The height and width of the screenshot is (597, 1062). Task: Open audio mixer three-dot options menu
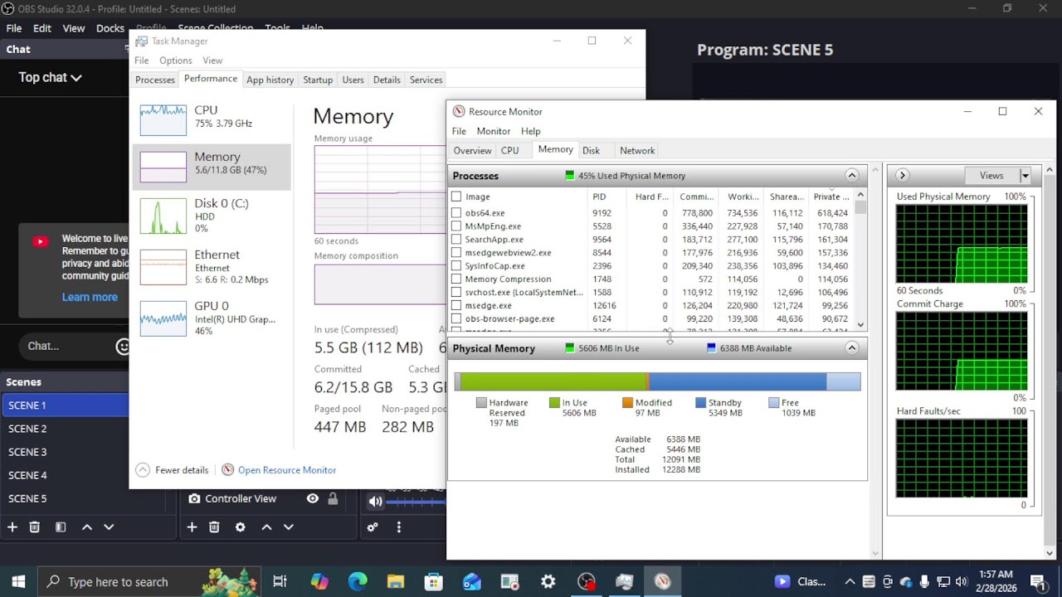tap(399, 527)
